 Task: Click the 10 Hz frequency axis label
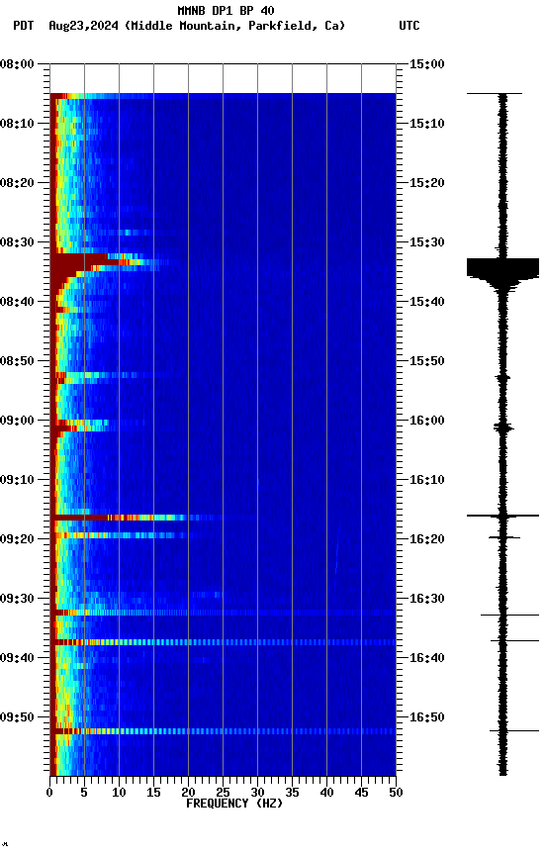coord(119,793)
